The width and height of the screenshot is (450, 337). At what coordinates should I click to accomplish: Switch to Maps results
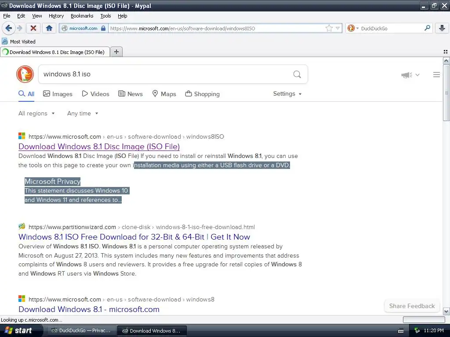tap(164, 94)
